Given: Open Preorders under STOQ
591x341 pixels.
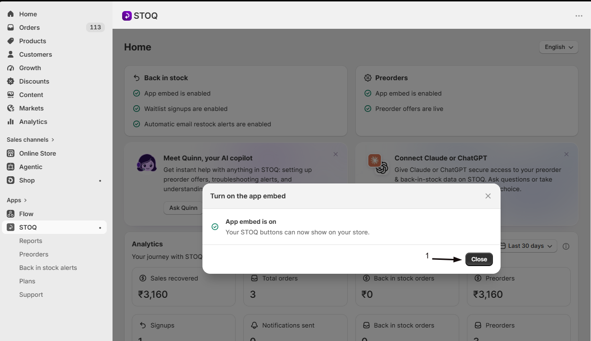Looking at the screenshot, I should pos(34,254).
